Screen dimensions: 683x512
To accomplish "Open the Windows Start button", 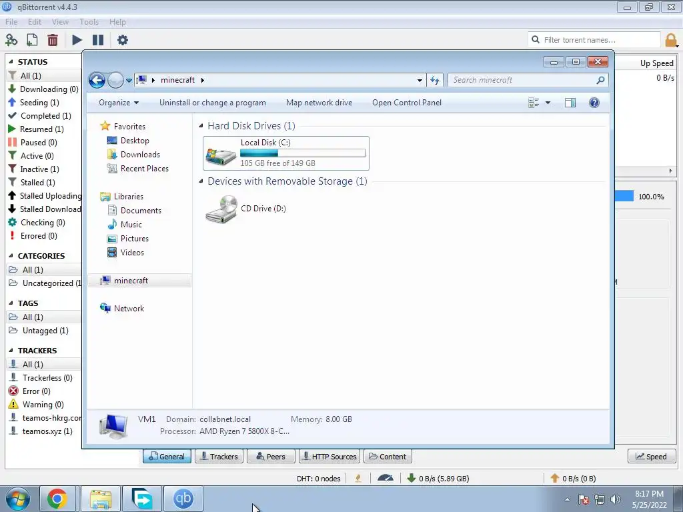I will pyautogui.click(x=18, y=499).
